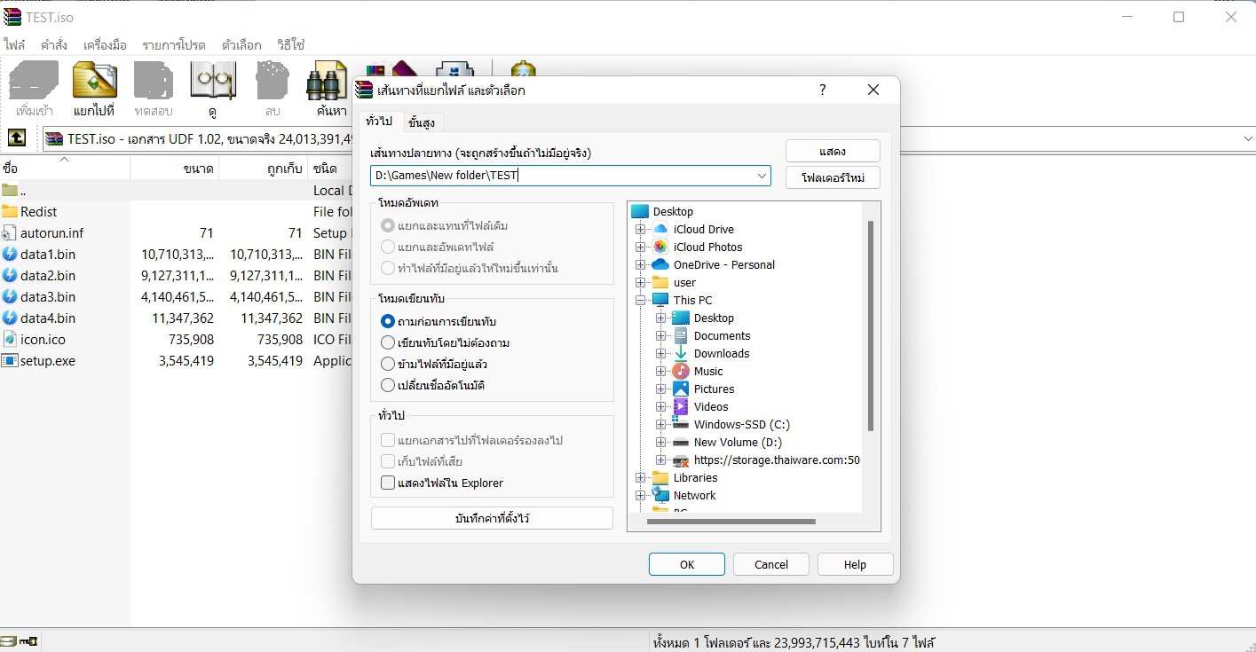Select the data2.bin file icon

(10, 275)
